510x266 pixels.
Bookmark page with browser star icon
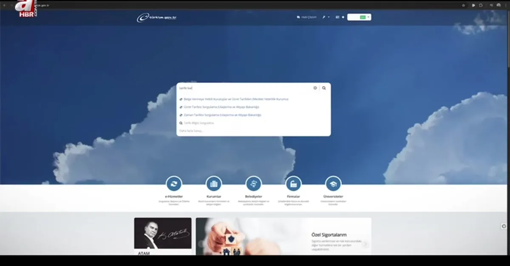463,5
